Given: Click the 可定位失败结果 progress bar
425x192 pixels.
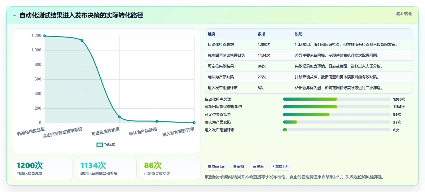Looking at the screenshot, I should (x=336, y=115).
